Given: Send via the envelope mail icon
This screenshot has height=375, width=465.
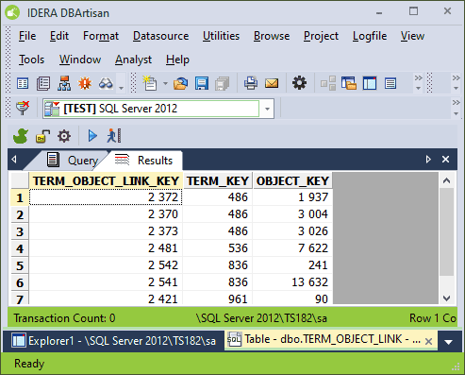Looking at the screenshot, I should tap(272, 83).
